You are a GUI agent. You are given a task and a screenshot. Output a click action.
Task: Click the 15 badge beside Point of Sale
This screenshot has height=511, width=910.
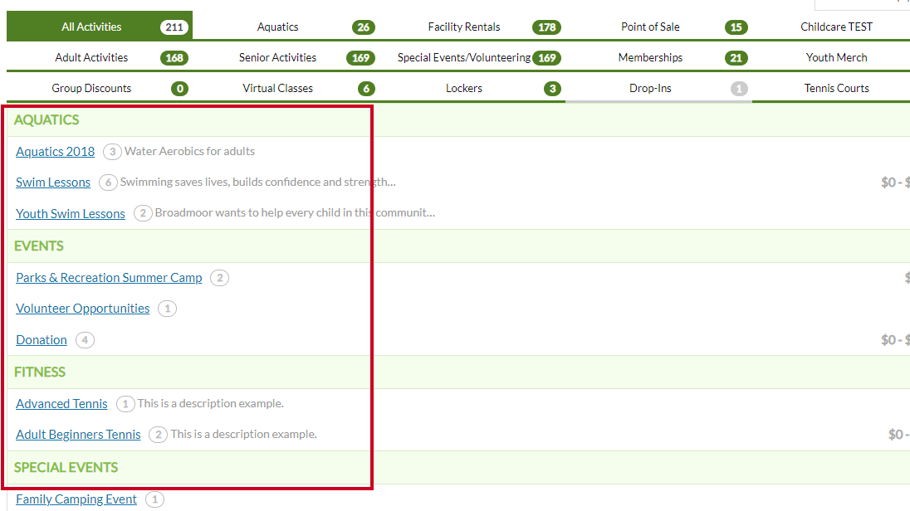tap(736, 27)
